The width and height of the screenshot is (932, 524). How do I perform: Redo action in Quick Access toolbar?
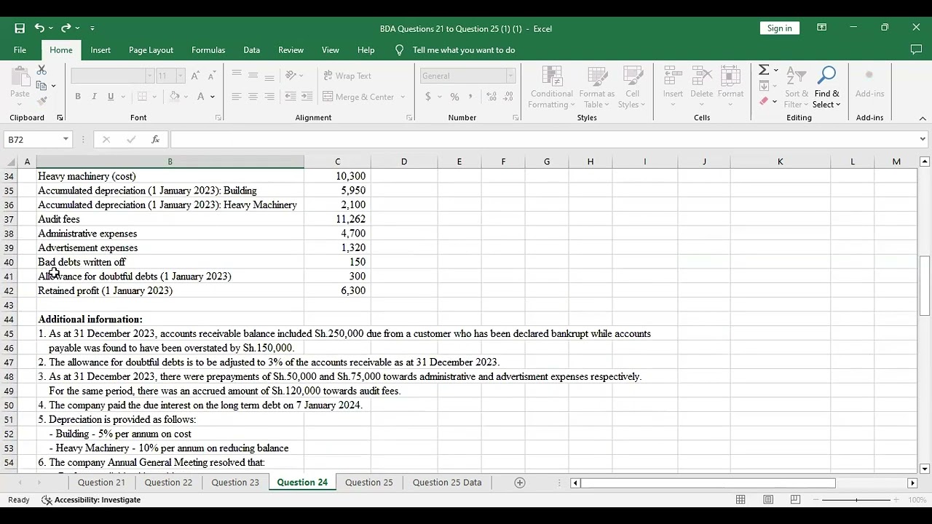66,28
